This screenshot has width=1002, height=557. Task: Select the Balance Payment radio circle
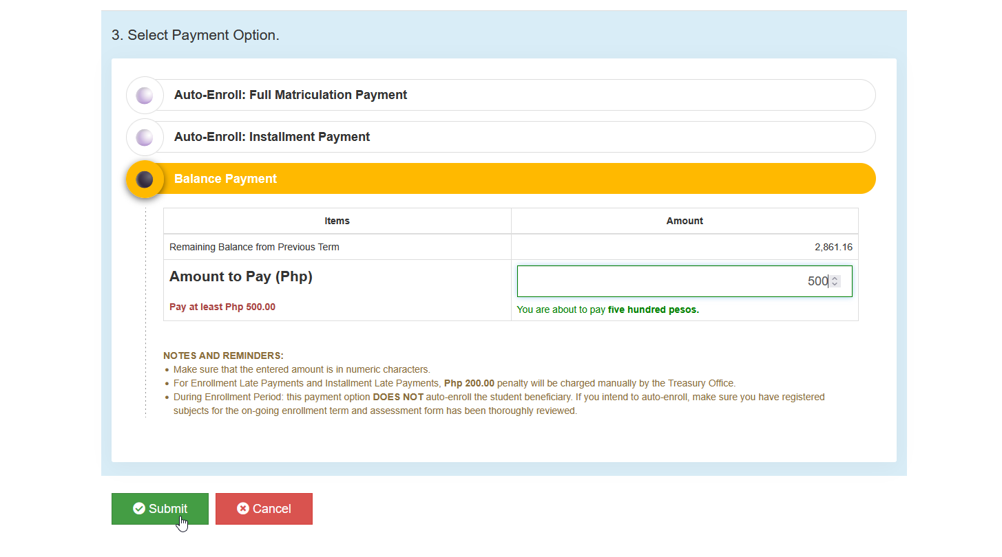coord(145,179)
